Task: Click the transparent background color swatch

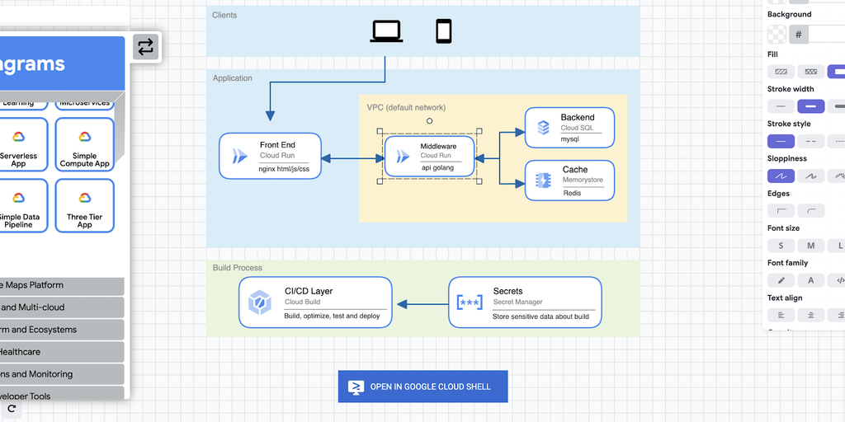Action: pyautogui.click(x=777, y=34)
